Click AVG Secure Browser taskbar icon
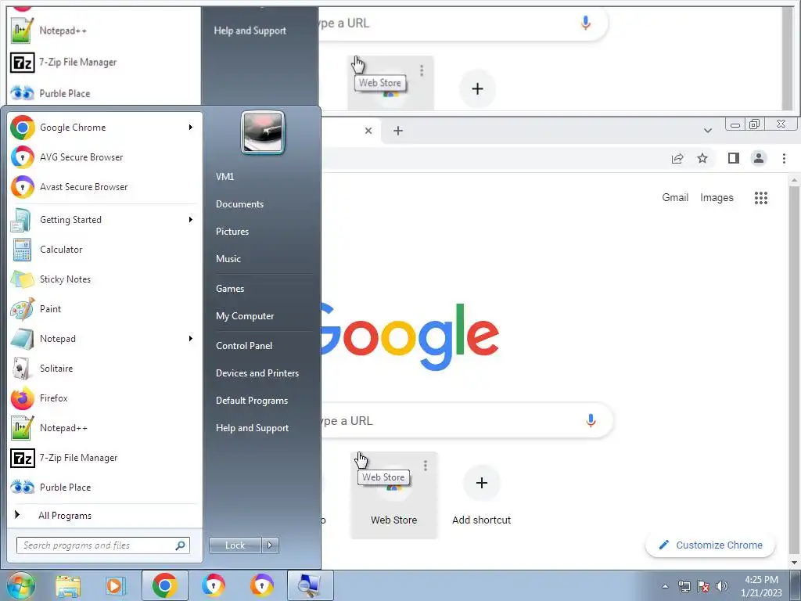This screenshot has width=801, height=601. click(214, 585)
